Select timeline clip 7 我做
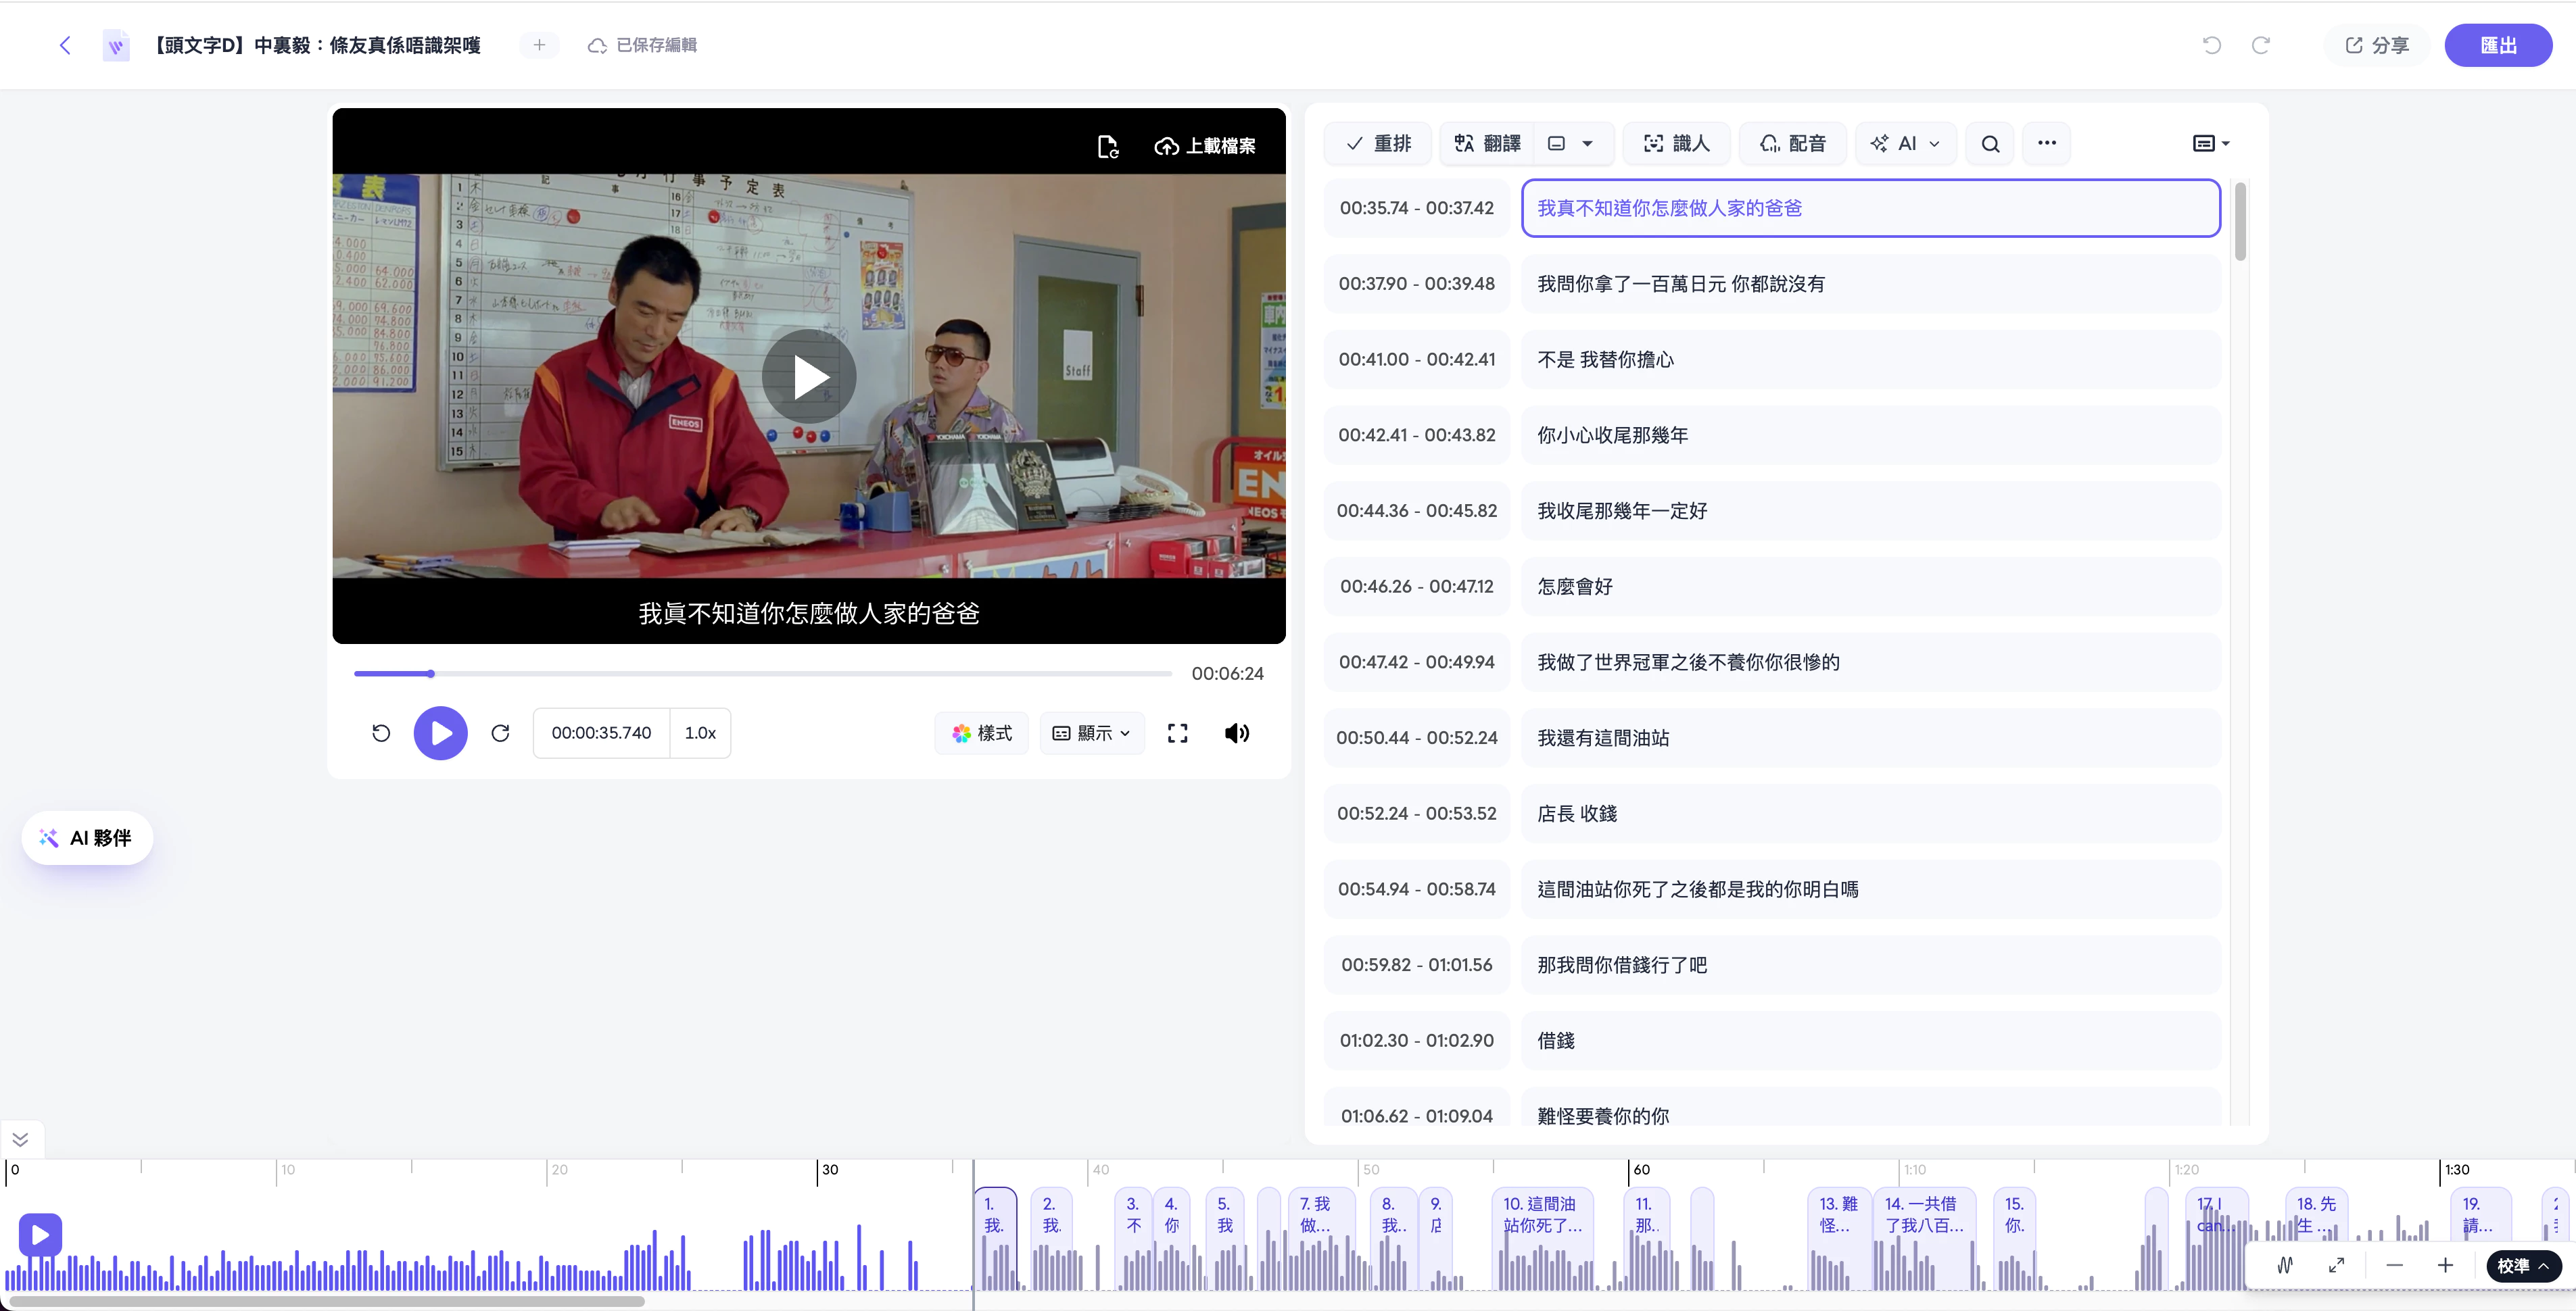The image size is (2576, 1311). 1322,1239
